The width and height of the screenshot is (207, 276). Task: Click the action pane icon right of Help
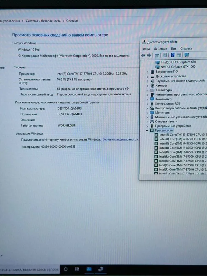click(178, 55)
